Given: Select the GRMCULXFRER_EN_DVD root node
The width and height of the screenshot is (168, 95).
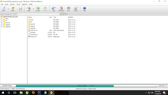Looking at the screenshot, I should pyautogui.click(x=10, y=17).
